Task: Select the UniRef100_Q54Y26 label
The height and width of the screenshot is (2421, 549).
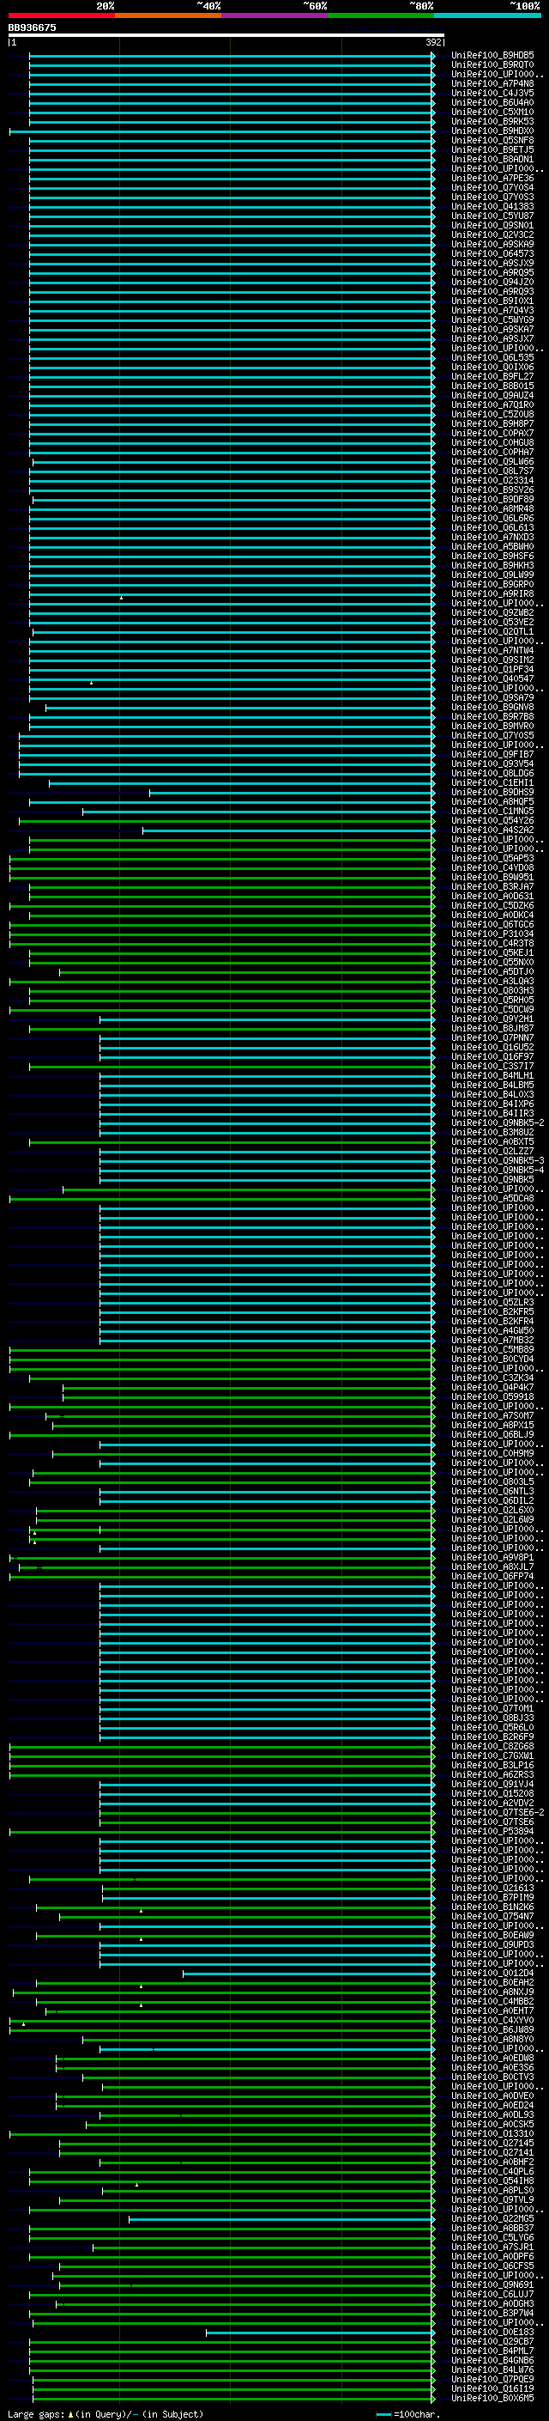Action: tap(492, 819)
